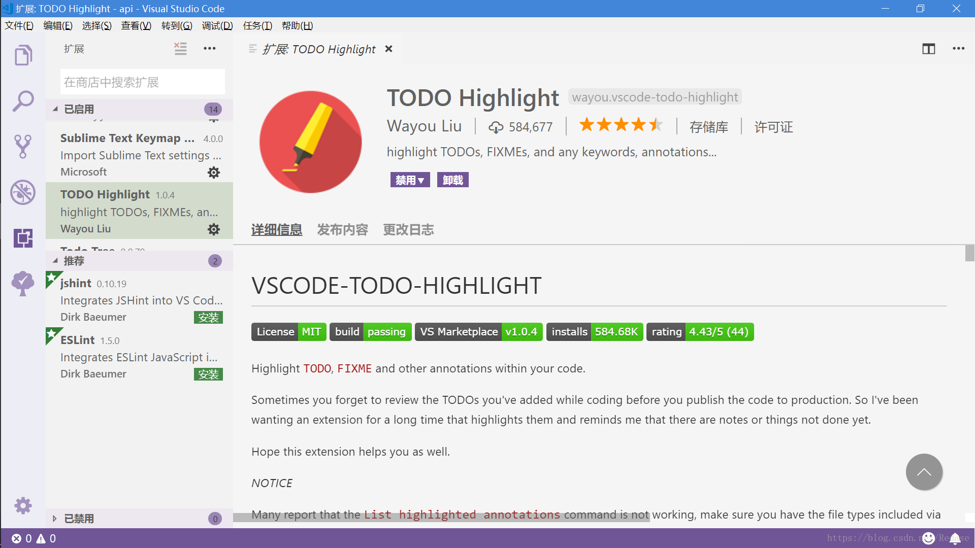The height and width of the screenshot is (548, 975).
Task: Install the ESLint extension
Action: (x=208, y=374)
